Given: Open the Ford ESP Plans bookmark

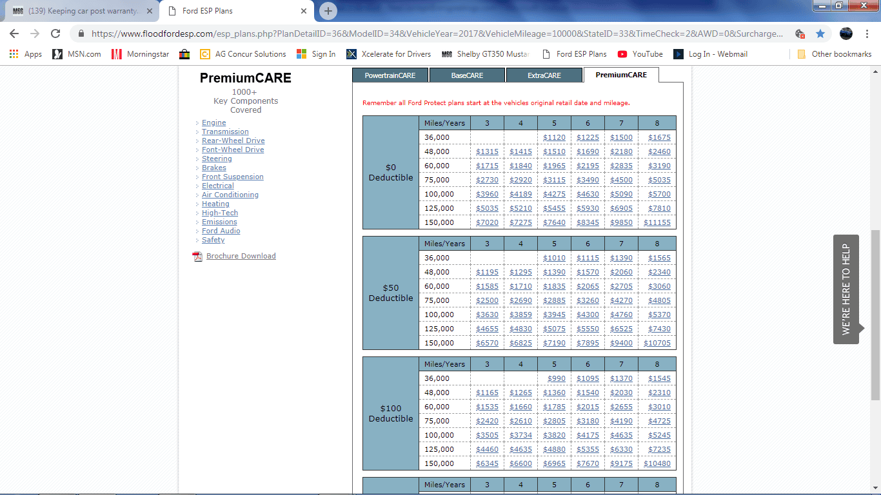Looking at the screenshot, I should [575, 54].
